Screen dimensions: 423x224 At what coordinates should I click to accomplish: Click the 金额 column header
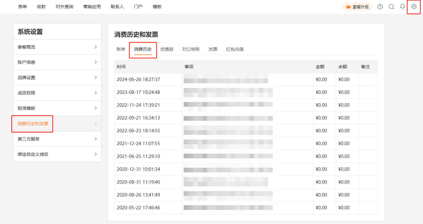click(325, 67)
